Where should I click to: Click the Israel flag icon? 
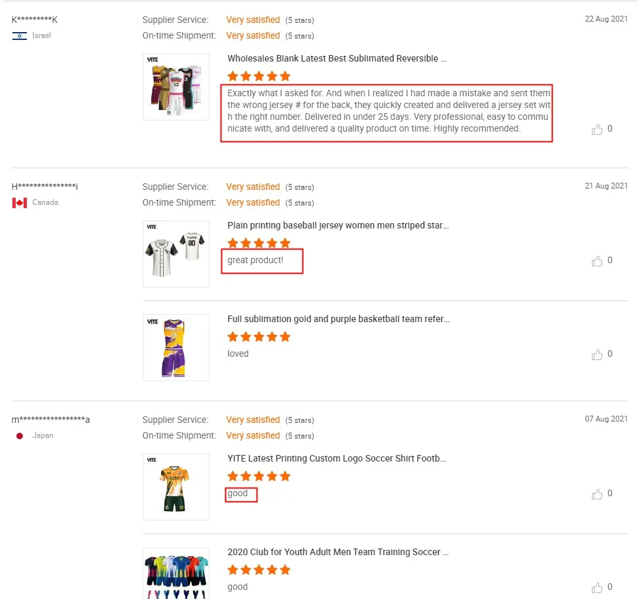19,35
